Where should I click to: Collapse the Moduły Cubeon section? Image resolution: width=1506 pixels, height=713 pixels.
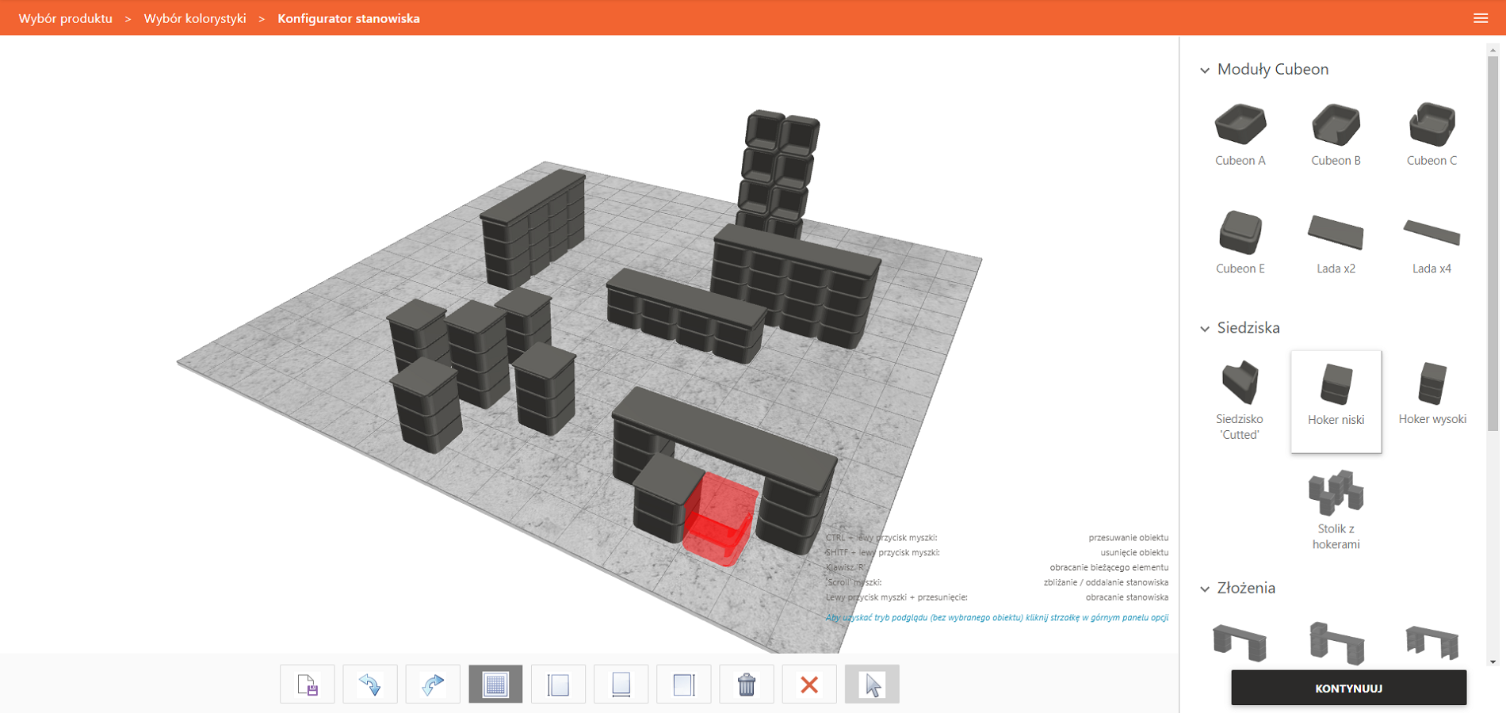pyautogui.click(x=1205, y=70)
